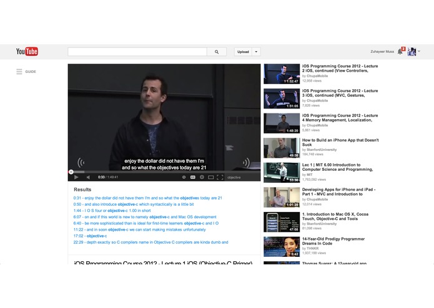Screen dimensions: 434x308
Task: Jump to the 0:50 'introduce objective-c' result
Action: 134,205
